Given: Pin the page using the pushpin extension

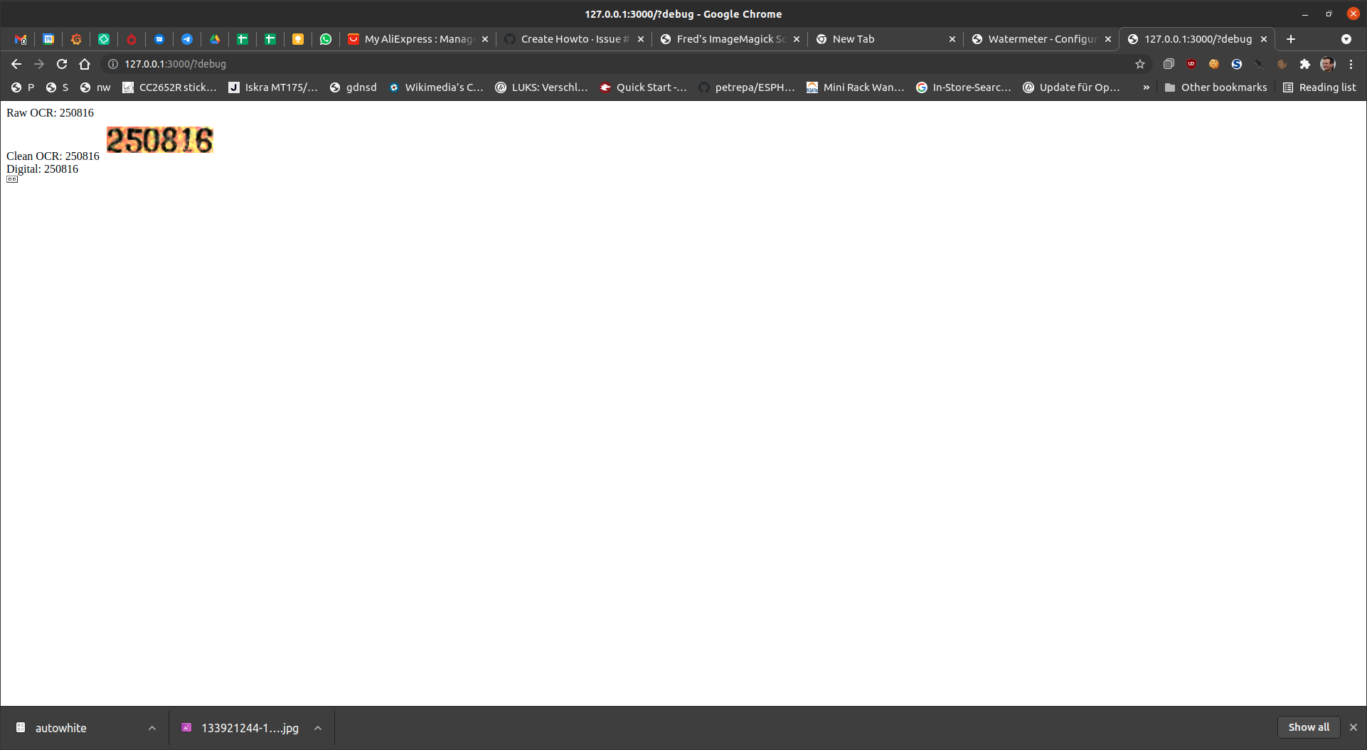Looking at the screenshot, I should click(1260, 64).
